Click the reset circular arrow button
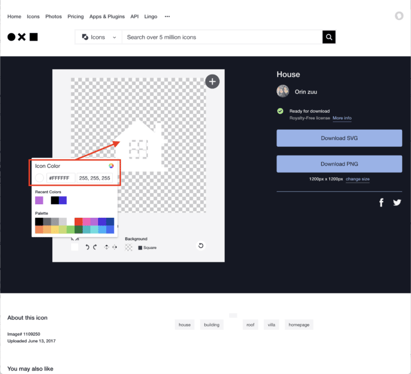The image size is (411, 374). tap(201, 245)
